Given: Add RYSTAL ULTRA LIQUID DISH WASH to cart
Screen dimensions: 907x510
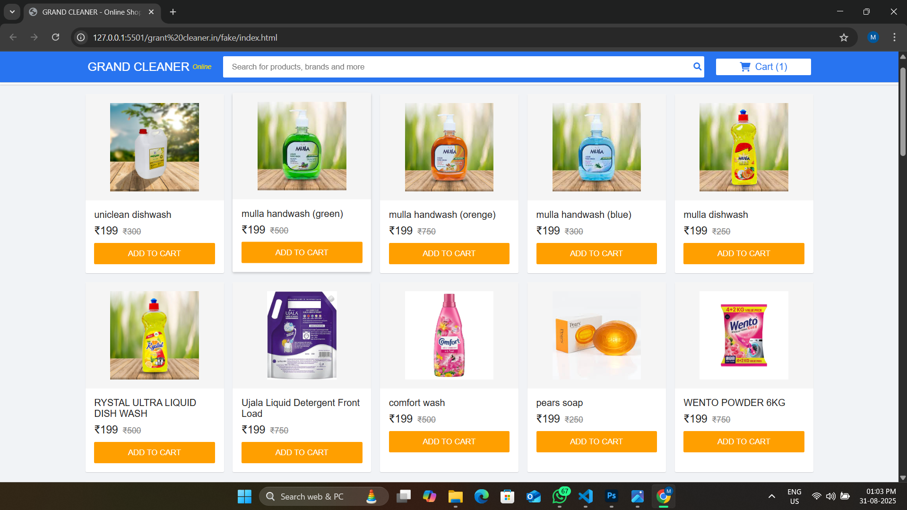Looking at the screenshot, I should [155, 452].
